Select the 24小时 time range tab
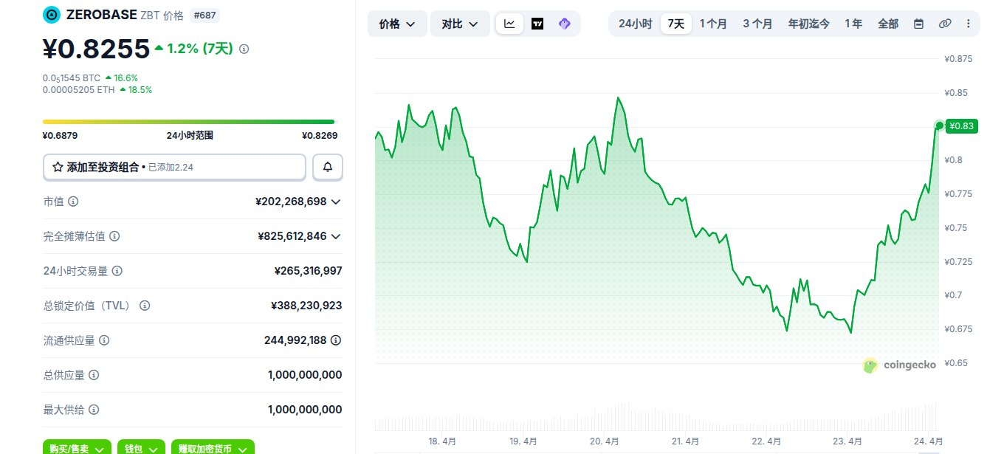 coord(635,24)
